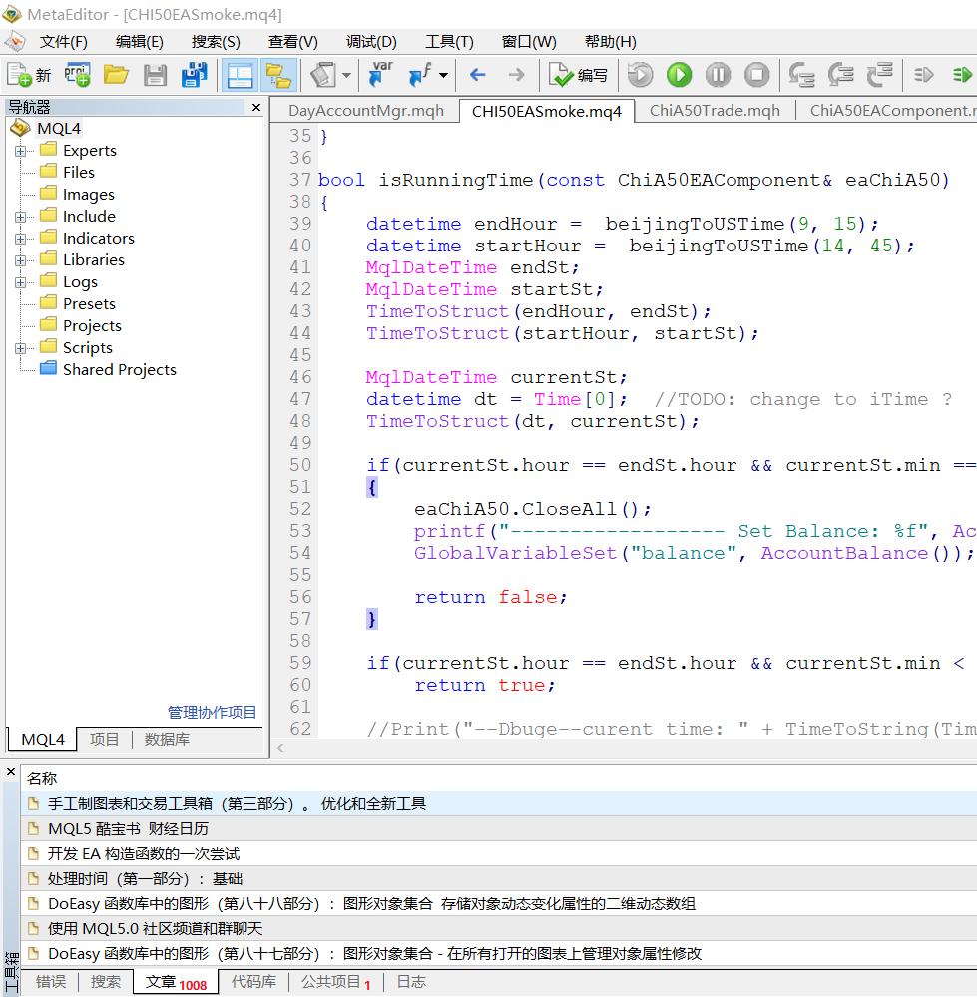This screenshot has width=977, height=997.
Task: Click the open folder toolbar icon
Action: pos(117,75)
